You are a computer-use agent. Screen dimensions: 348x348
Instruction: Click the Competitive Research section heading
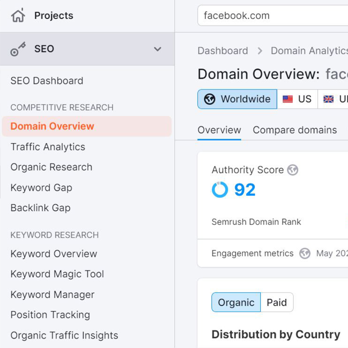point(62,107)
